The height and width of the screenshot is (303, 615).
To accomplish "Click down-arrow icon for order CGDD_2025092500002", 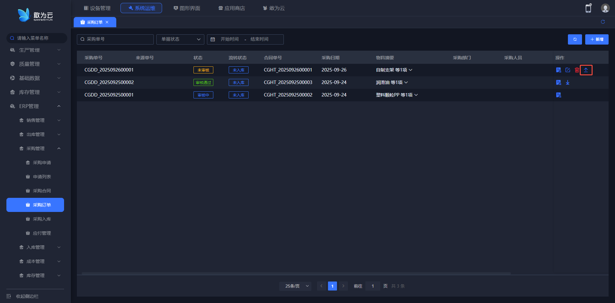I will click(568, 82).
